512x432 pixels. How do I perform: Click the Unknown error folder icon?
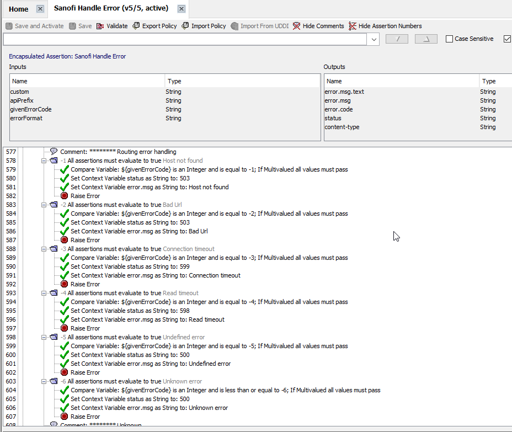pos(54,381)
